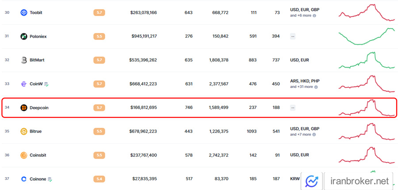Click the info icon beside CoinW's +31 more

tap(316, 87)
